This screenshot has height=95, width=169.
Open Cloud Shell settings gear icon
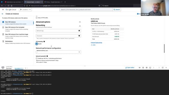click(x=143, y=68)
